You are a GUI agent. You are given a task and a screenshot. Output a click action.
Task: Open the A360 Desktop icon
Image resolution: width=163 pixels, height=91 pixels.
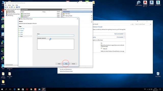pyautogui.click(x=139, y=3)
